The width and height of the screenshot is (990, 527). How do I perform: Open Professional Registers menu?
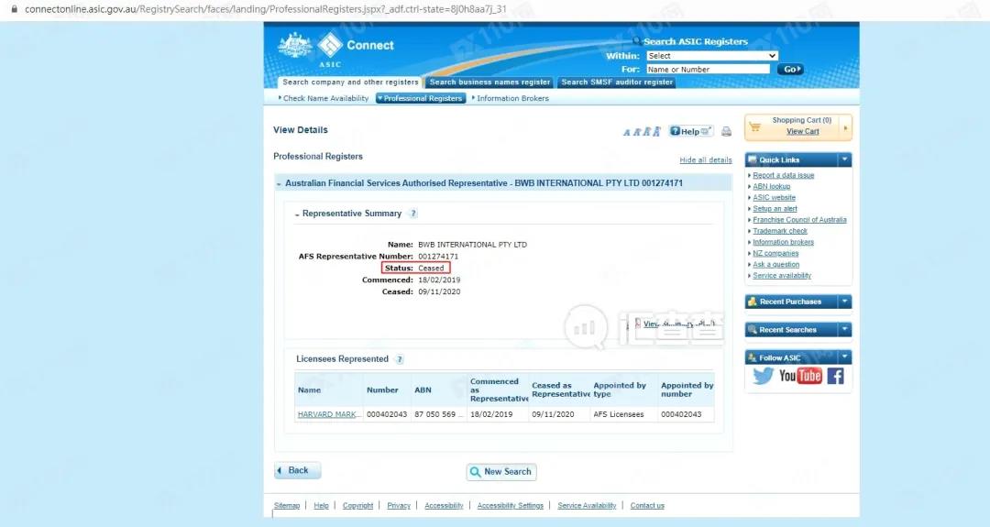421,98
